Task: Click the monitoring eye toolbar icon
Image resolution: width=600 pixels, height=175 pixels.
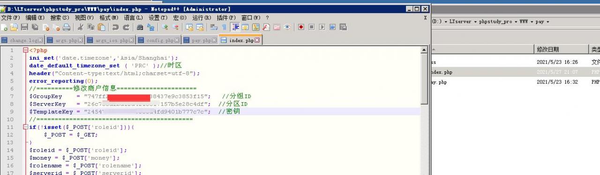Action: 287,27
